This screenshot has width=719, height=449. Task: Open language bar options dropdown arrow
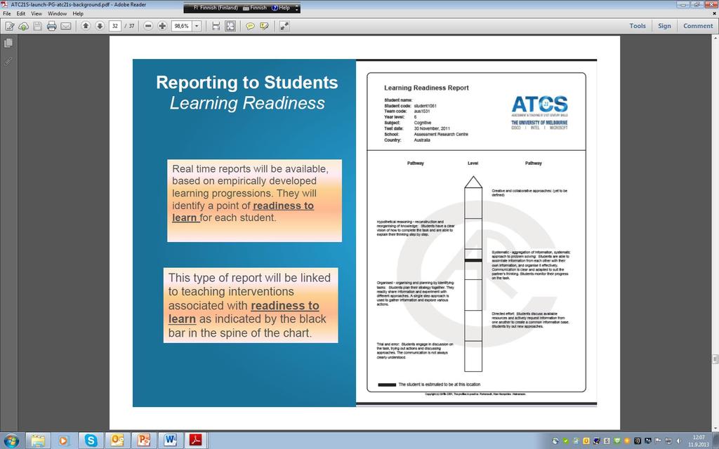(x=297, y=8)
